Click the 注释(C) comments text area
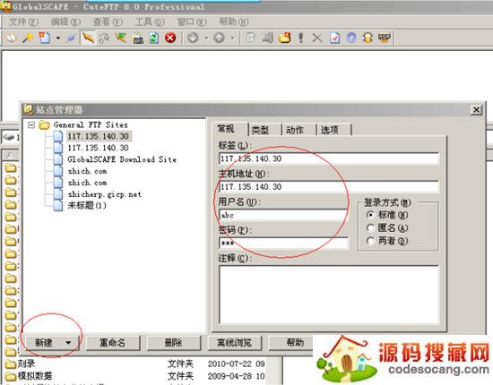This screenshot has height=385, width=493. [x=329, y=295]
